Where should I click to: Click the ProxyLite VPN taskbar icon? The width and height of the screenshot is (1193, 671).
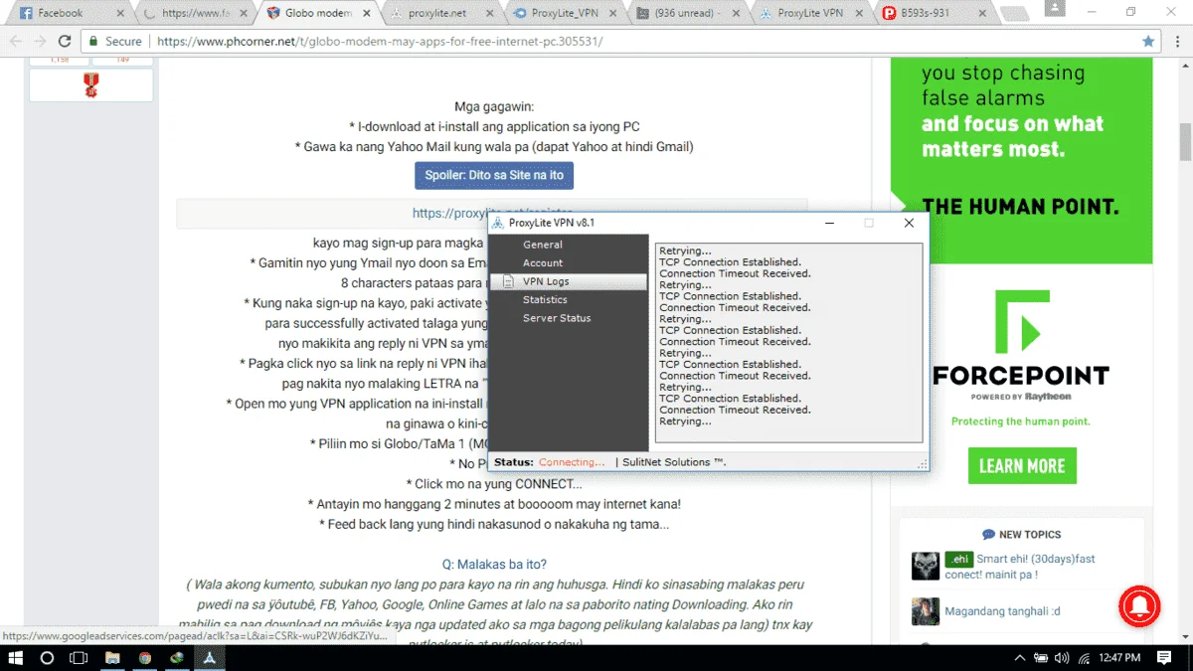click(x=210, y=658)
